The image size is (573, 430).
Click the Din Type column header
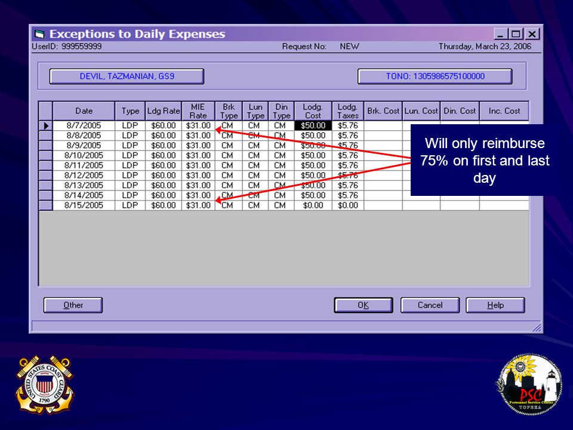click(x=281, y=111)
